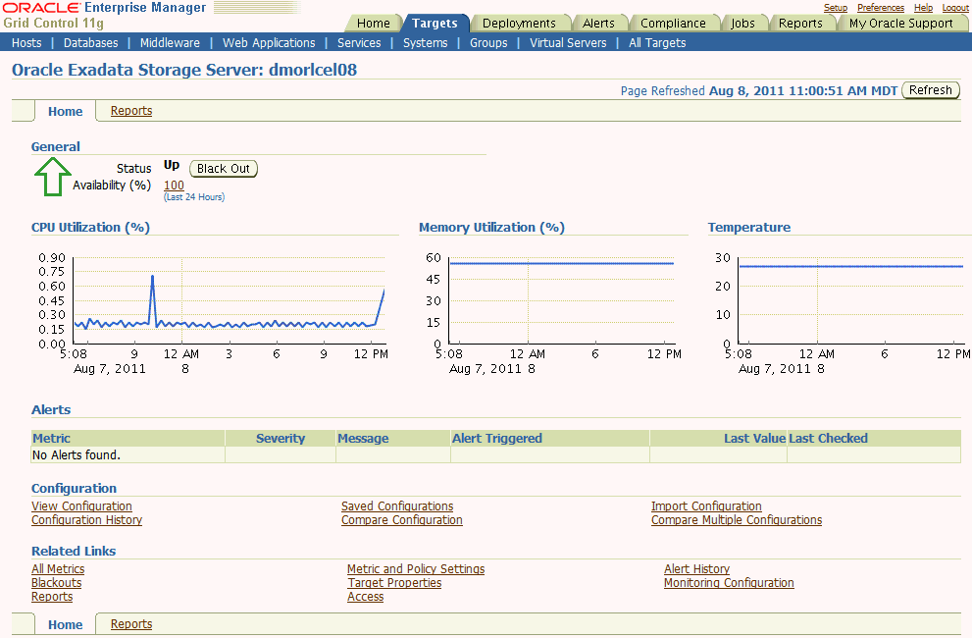Screen dimensions: 972x638
Task: Open the Virtual Servers sub-navigation item
Action: click(x=568, y=43)
